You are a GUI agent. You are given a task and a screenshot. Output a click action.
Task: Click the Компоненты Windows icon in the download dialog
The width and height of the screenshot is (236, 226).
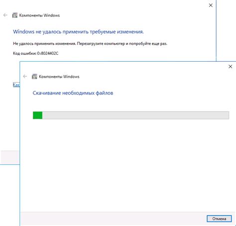coord(34,77)
